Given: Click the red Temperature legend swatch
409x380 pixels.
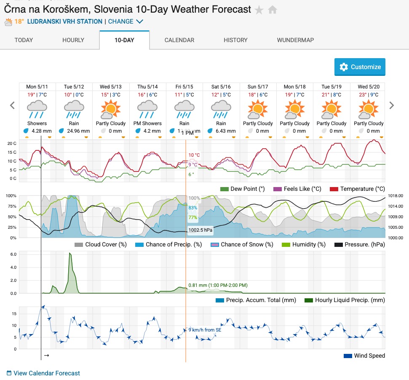Looking at the screenshot, I should tap(334, 189).
